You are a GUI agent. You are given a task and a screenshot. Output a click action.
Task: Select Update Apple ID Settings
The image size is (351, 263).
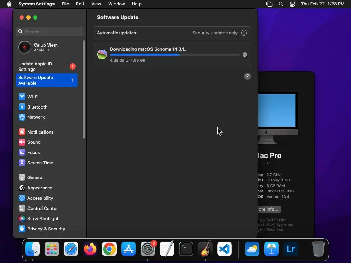47,66
